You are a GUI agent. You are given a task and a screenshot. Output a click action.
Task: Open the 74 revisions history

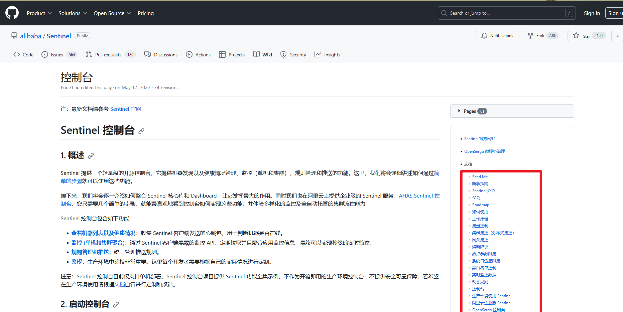click(x=166, y=88)
